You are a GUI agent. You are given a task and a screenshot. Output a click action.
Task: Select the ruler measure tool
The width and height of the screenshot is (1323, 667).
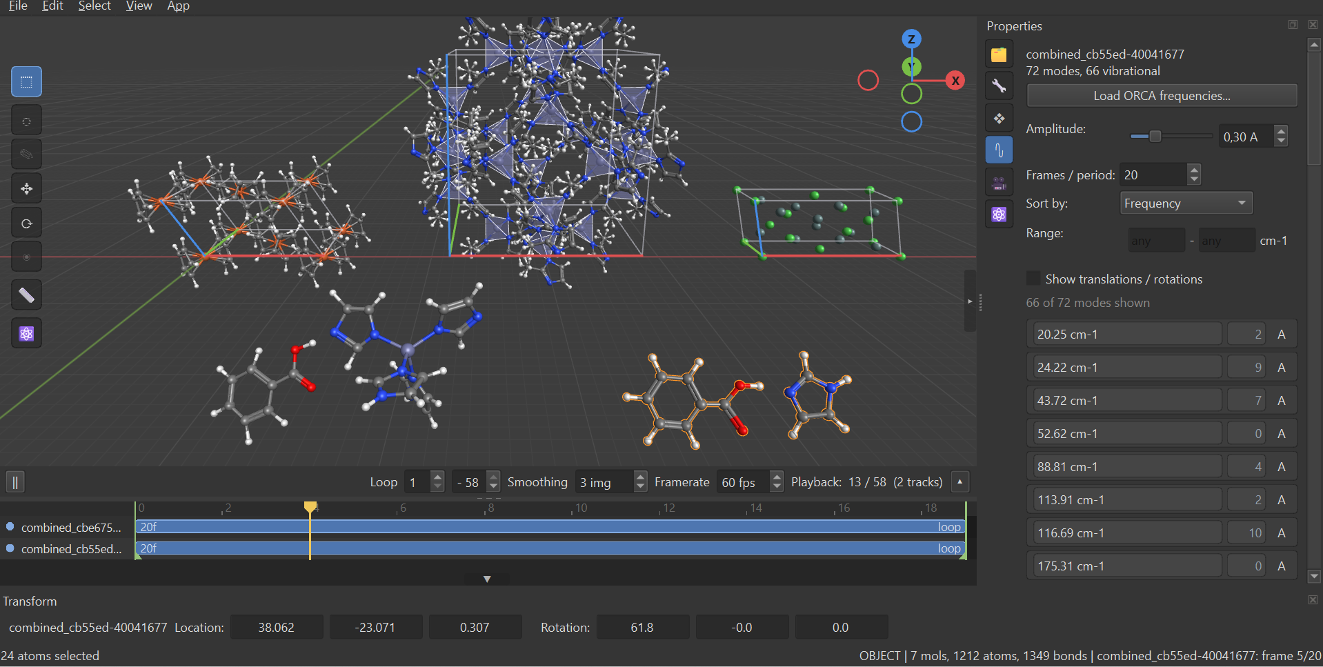click(26, 296)
